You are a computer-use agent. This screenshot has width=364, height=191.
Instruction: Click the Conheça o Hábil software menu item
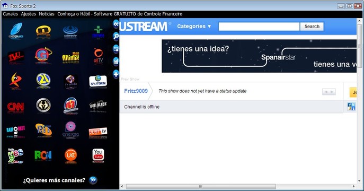[120, 14]
